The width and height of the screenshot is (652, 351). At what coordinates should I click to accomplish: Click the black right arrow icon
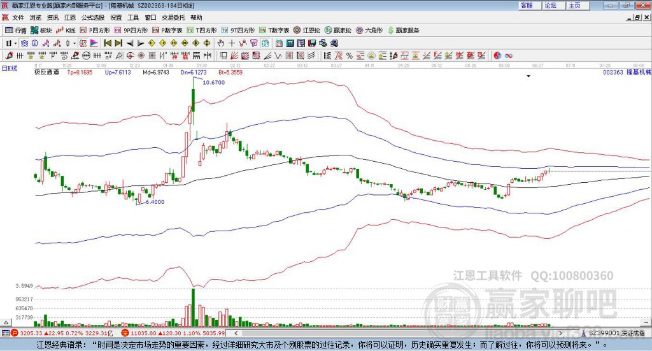point(141,43)
